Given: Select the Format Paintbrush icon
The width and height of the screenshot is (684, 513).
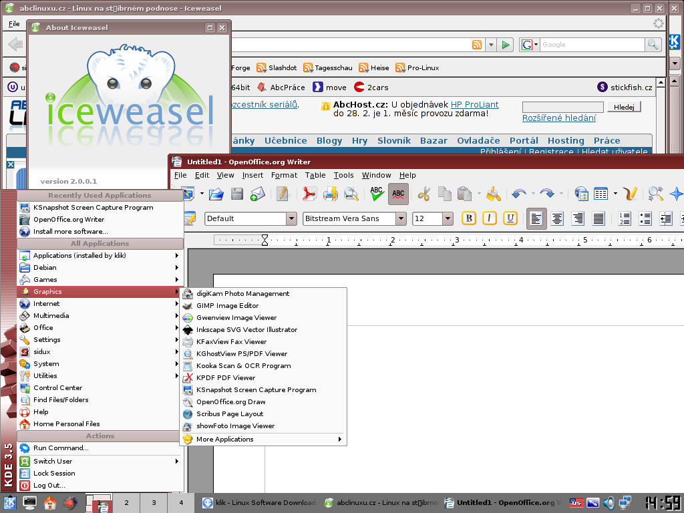Looking at the screenshot, I should pyautogui.click(x=494, y=194).
